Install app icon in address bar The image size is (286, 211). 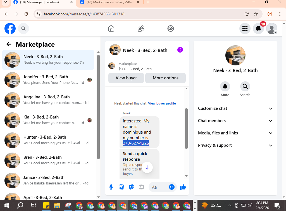(x=247, y=14)
